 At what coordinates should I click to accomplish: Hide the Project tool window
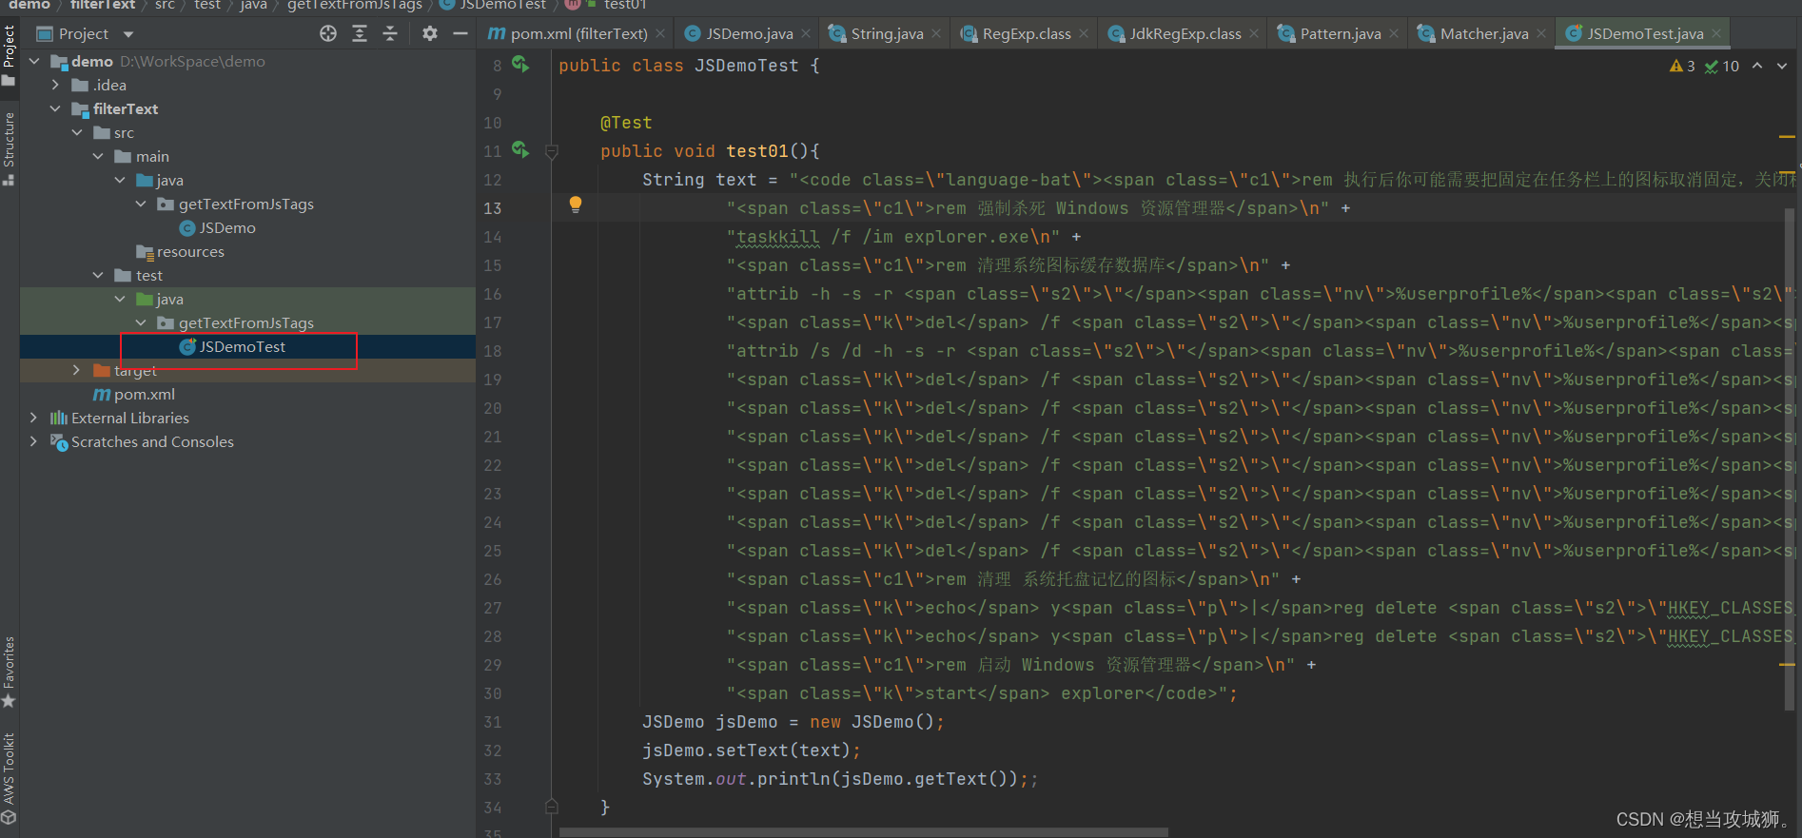point(460,33)
